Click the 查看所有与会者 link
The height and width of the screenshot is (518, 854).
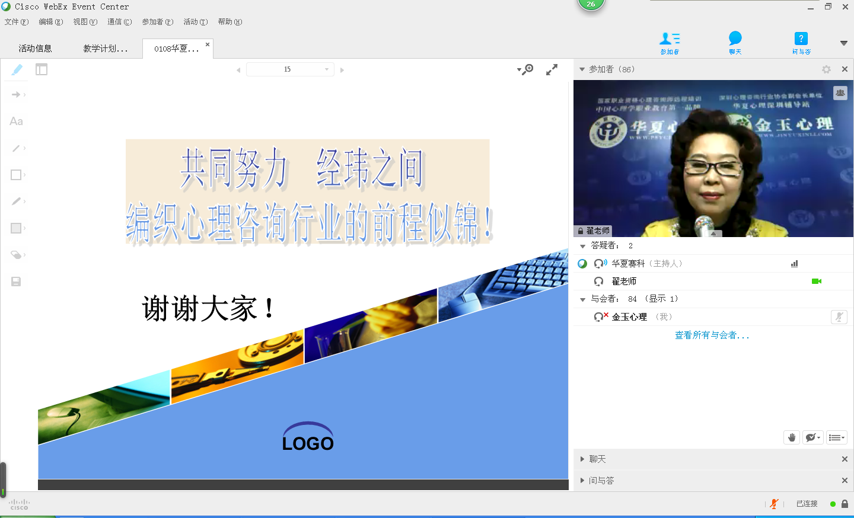[x=712, y=335]
